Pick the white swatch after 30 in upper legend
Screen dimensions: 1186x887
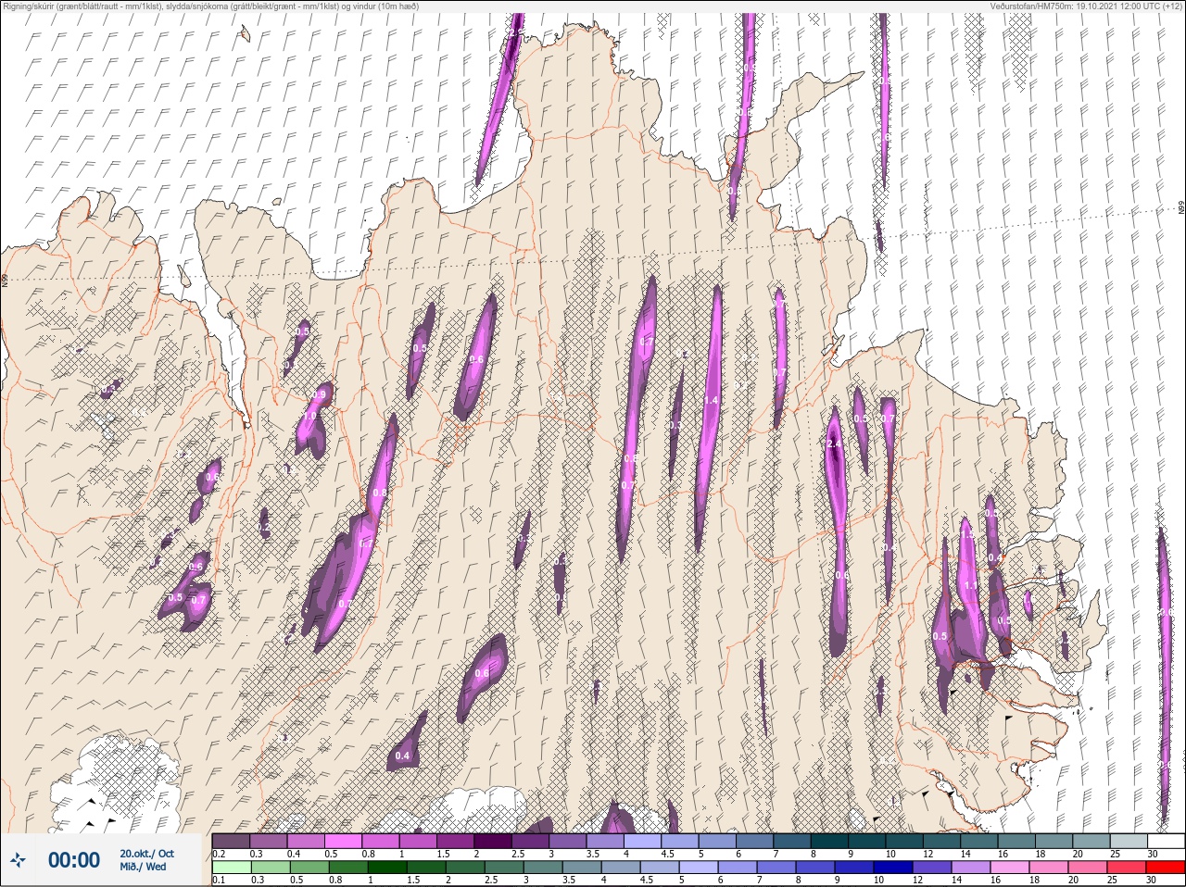pyautogui.click(x=1166, y=841)
